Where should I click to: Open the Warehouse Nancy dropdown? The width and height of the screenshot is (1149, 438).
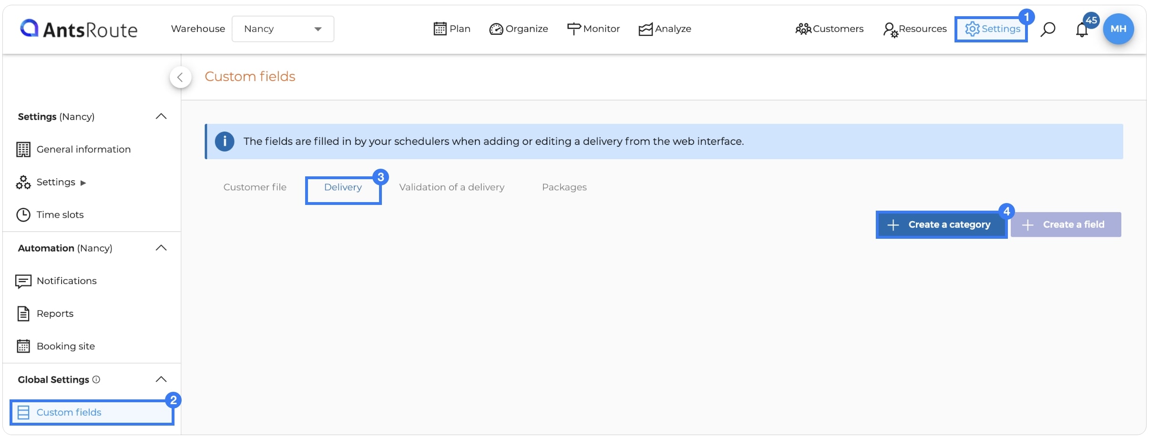pyautogui.click(x=283, y=29)
